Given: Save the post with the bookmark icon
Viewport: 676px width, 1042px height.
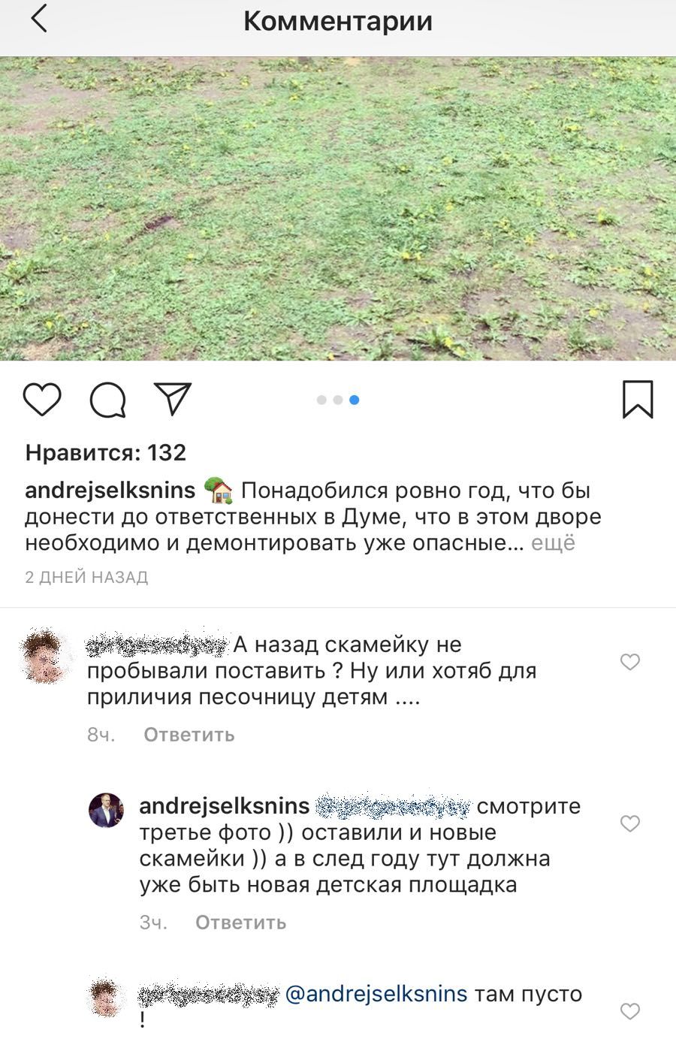Looking at the screenshot, I should [x=638, y=399].
